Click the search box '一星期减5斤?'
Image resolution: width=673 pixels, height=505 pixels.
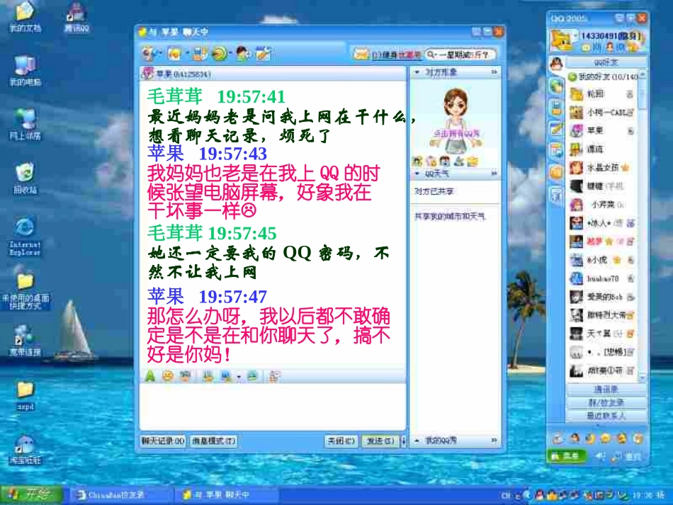(460, 55)
